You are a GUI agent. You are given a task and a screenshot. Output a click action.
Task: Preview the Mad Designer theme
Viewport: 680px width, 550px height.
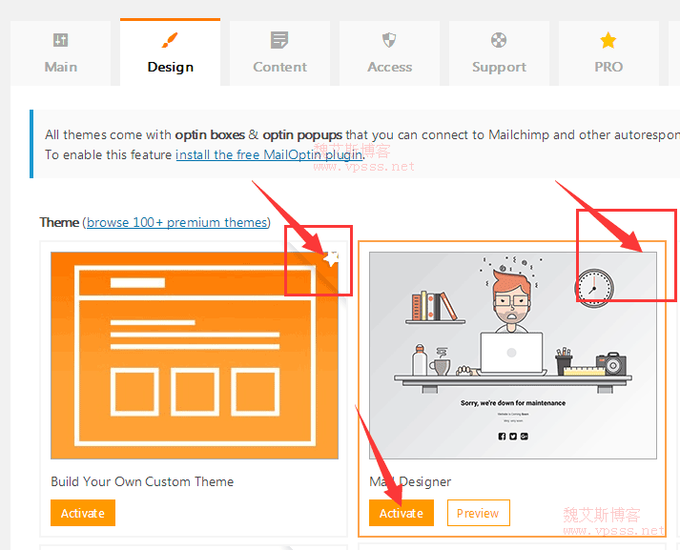[x=478, y=513]
